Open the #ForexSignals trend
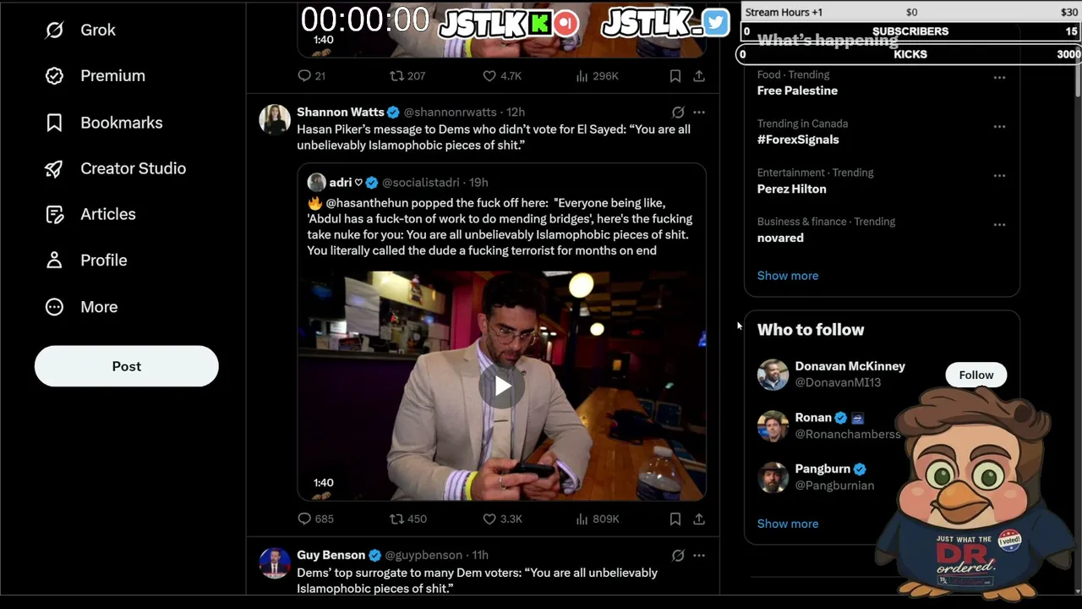 pos(798,140)
